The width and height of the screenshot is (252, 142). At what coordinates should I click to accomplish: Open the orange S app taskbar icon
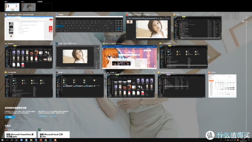(55, 140)
